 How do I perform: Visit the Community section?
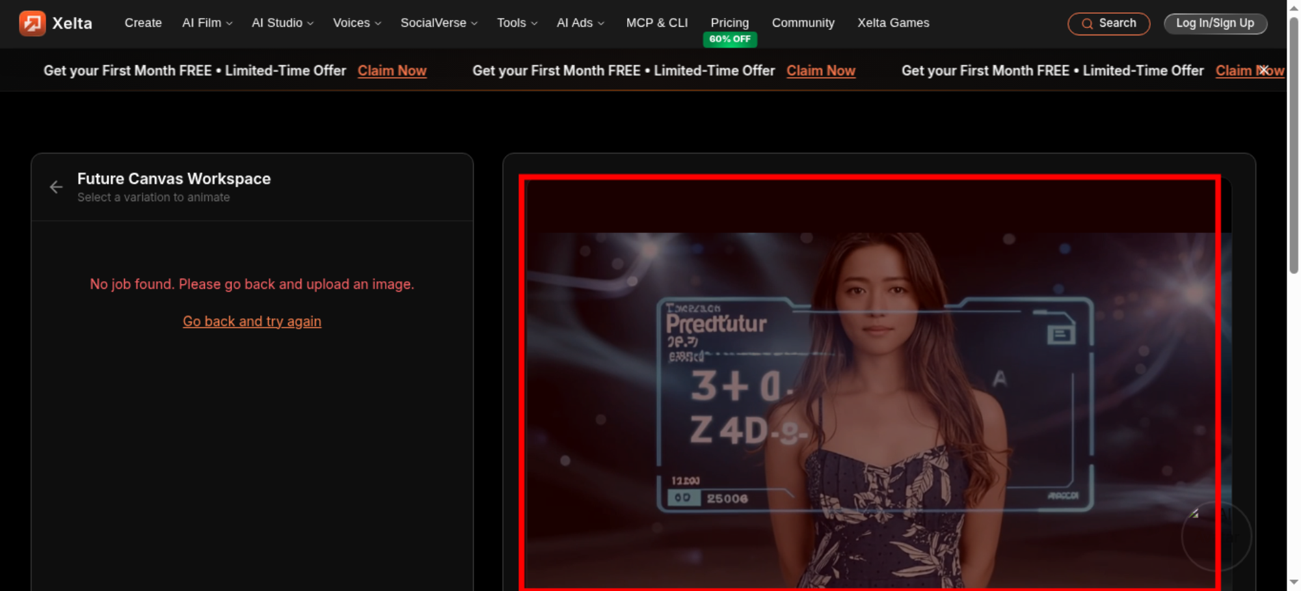803,23
